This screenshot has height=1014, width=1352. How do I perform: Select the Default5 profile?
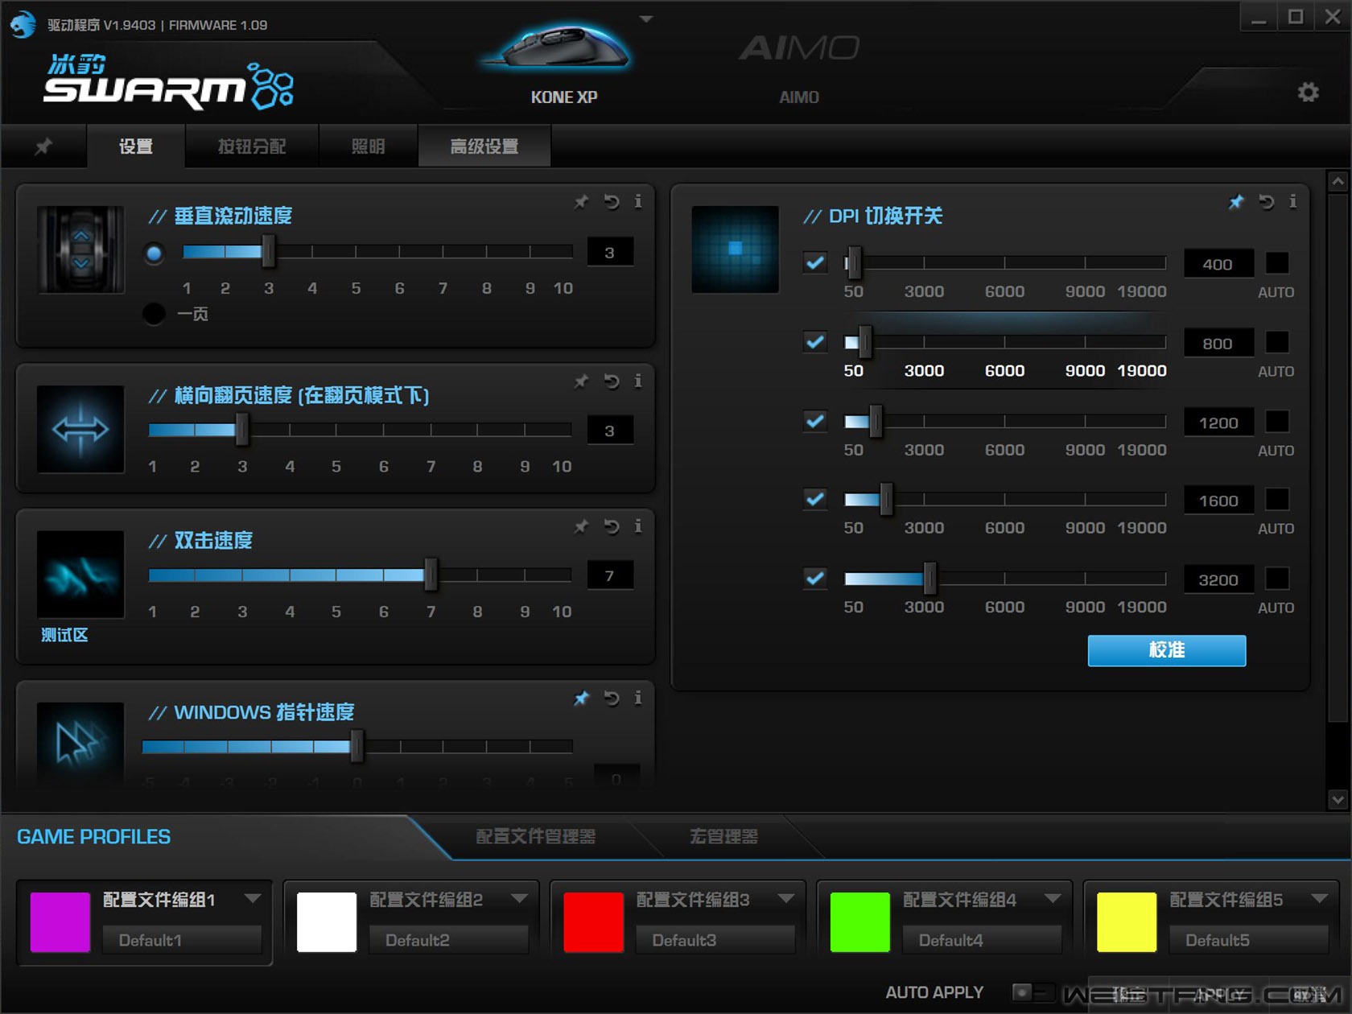coord(1249,940)
